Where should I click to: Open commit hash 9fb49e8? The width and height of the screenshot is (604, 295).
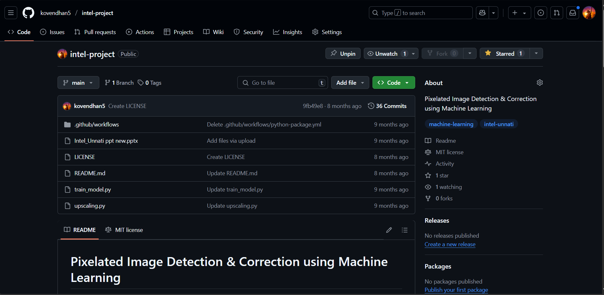coord(313,106)
